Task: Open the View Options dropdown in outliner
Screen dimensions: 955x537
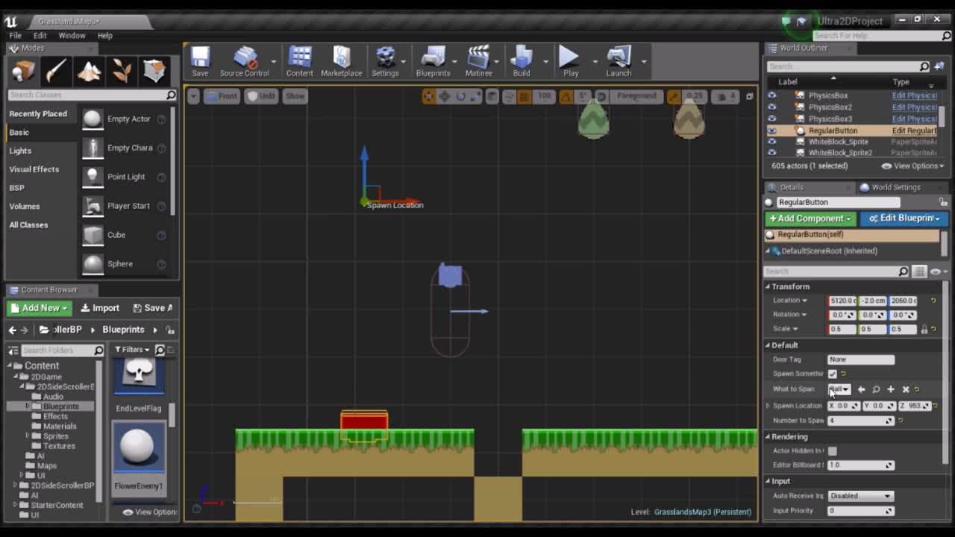Action: click(x=913, y=166)
